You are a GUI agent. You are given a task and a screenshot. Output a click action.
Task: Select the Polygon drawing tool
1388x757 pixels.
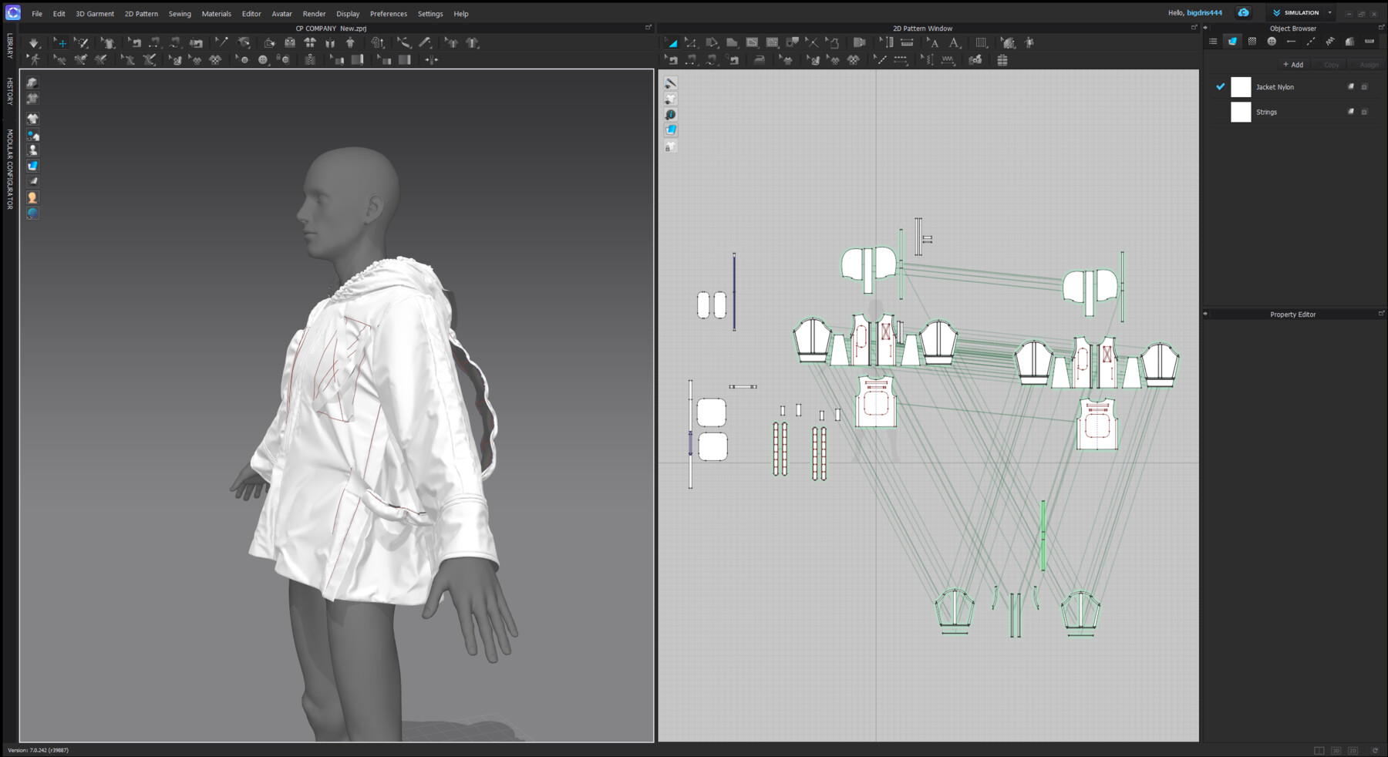coord(731,42)
